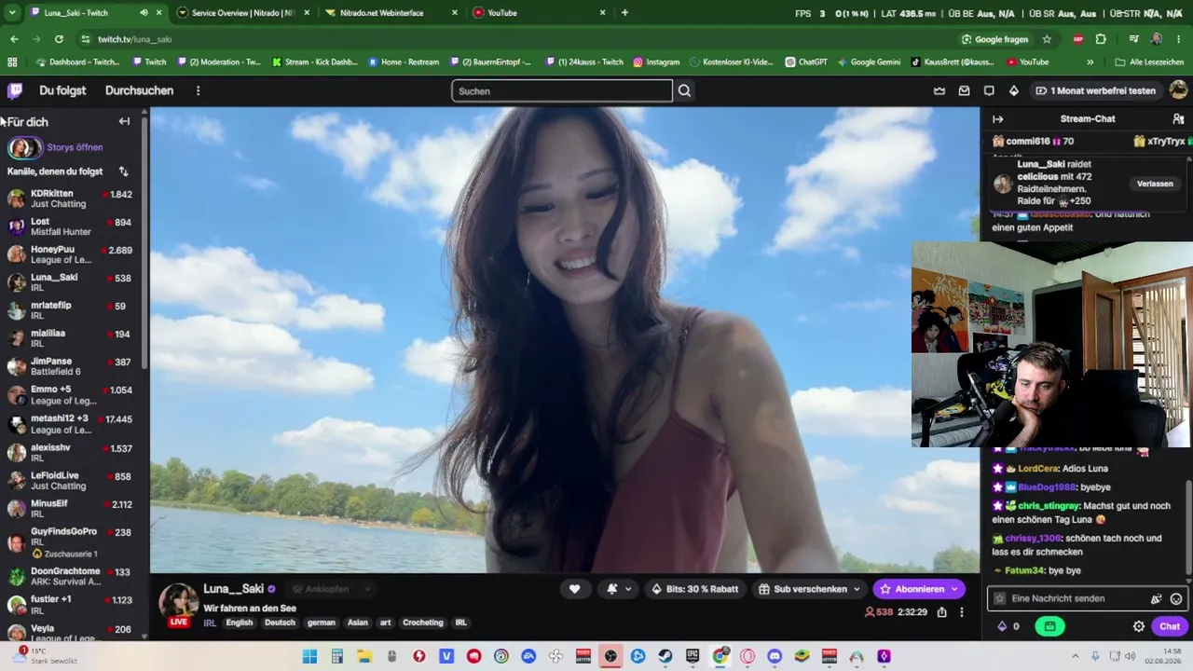
Task: Toggle notification bell for Luna__Saki
Action: point(612,589)
